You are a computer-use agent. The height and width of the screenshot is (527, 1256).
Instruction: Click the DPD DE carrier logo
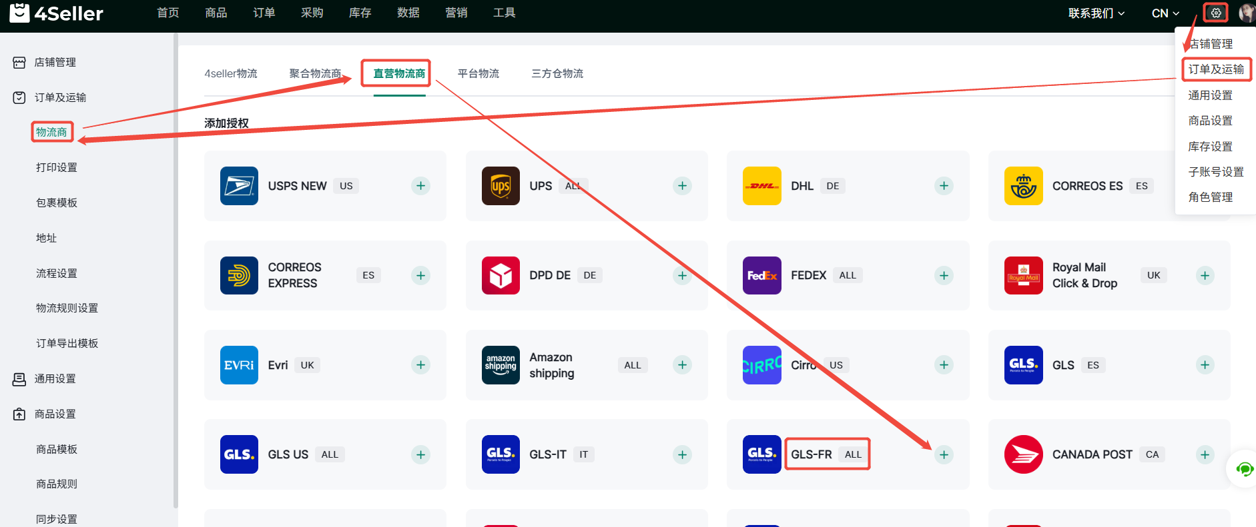501,275
